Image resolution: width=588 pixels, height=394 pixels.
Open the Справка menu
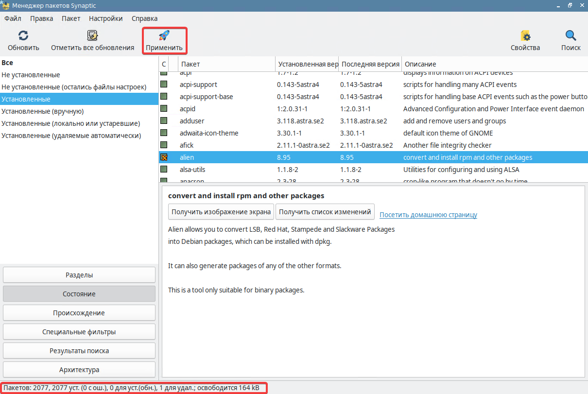click(144, 18)
